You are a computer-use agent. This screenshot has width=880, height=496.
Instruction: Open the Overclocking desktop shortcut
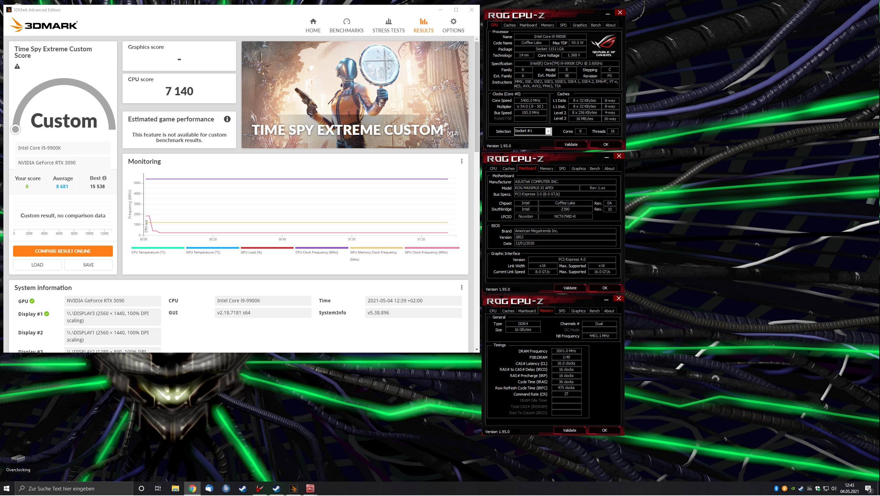coord(18,463)
